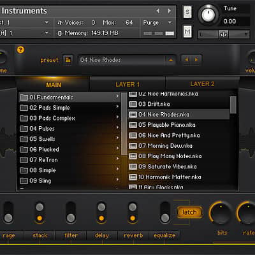Click the 03 Pads Complex folder icon
The height and width of the screenshot is (255, 255).
click(x=24, y=119)
